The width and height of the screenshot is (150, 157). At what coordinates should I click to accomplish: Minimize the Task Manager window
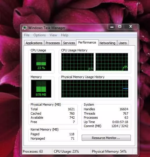coord(112,27)
